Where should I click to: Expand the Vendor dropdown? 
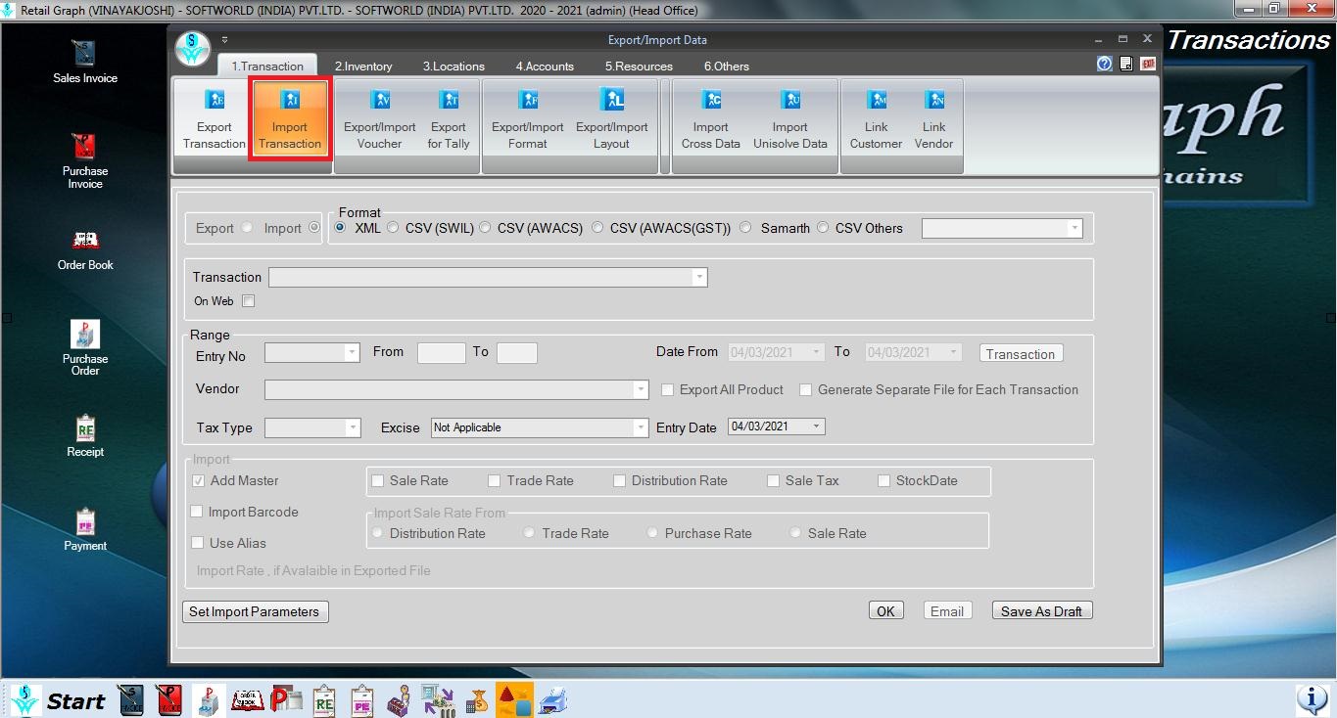click(641, 389)
